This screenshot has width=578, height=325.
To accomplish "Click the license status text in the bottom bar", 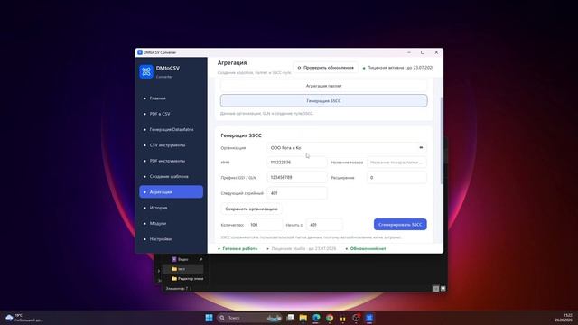I will [303, 249].
